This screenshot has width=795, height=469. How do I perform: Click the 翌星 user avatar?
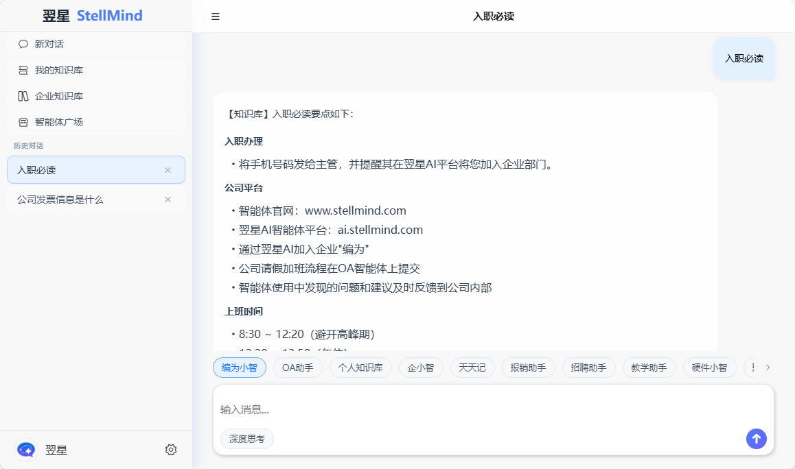(26, 450)
